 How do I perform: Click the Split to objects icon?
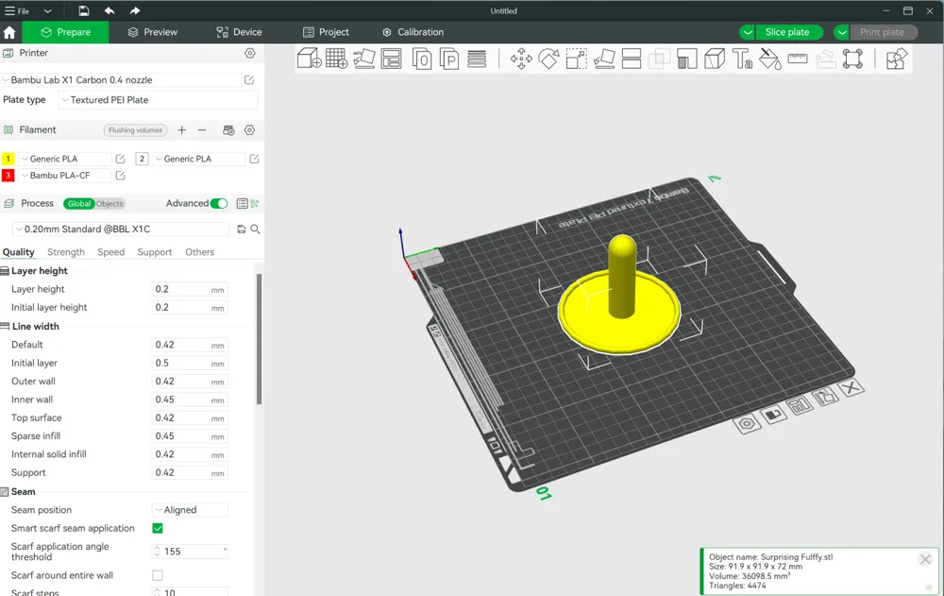click(422, 59)
